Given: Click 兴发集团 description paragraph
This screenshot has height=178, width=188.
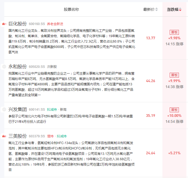Looking at the screenshot, I should 71,119.
